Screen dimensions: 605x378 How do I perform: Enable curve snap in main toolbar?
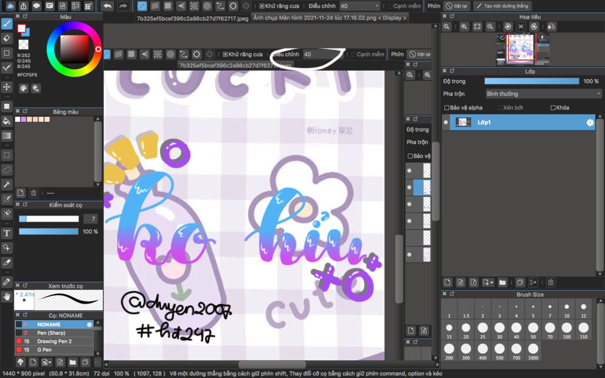[x=220, y=6]
